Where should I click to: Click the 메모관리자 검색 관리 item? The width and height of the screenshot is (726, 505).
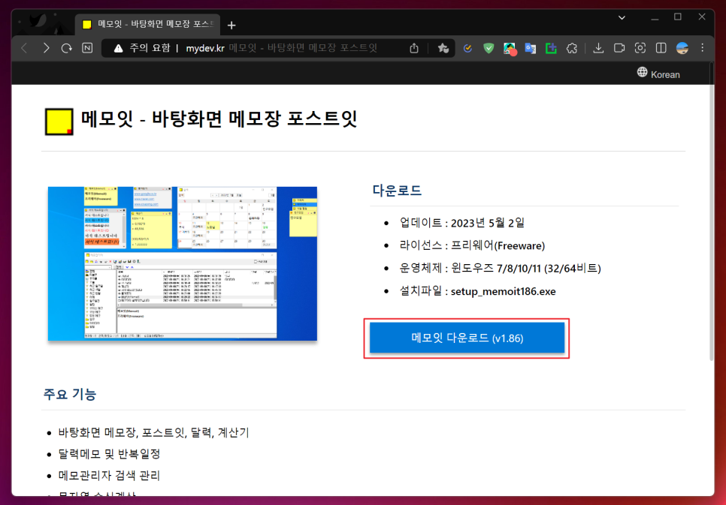point(109,476)
